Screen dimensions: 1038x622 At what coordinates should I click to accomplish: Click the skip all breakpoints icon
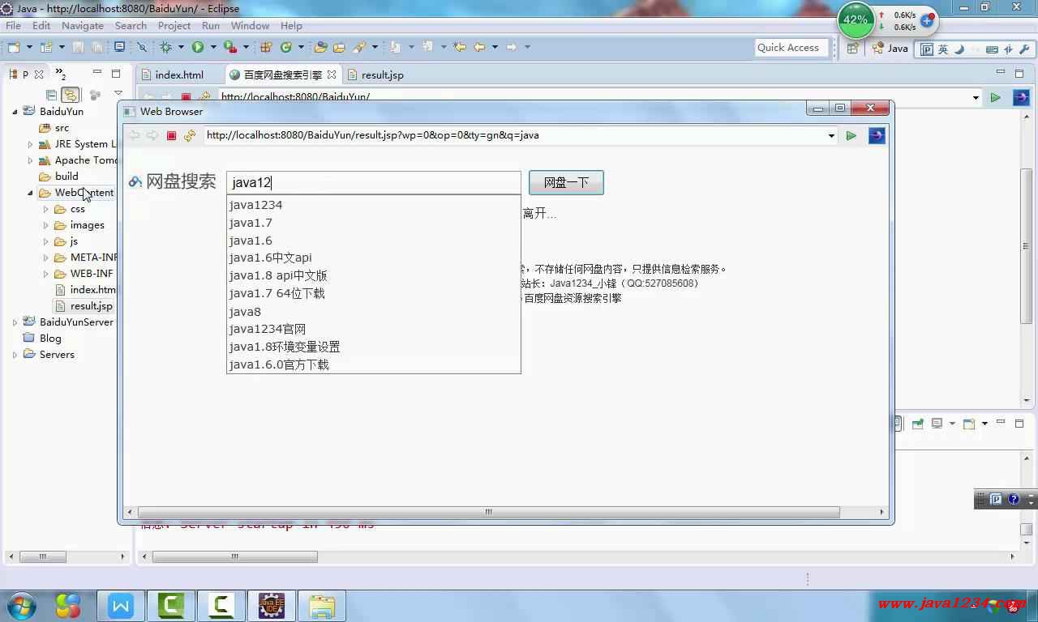141,47
